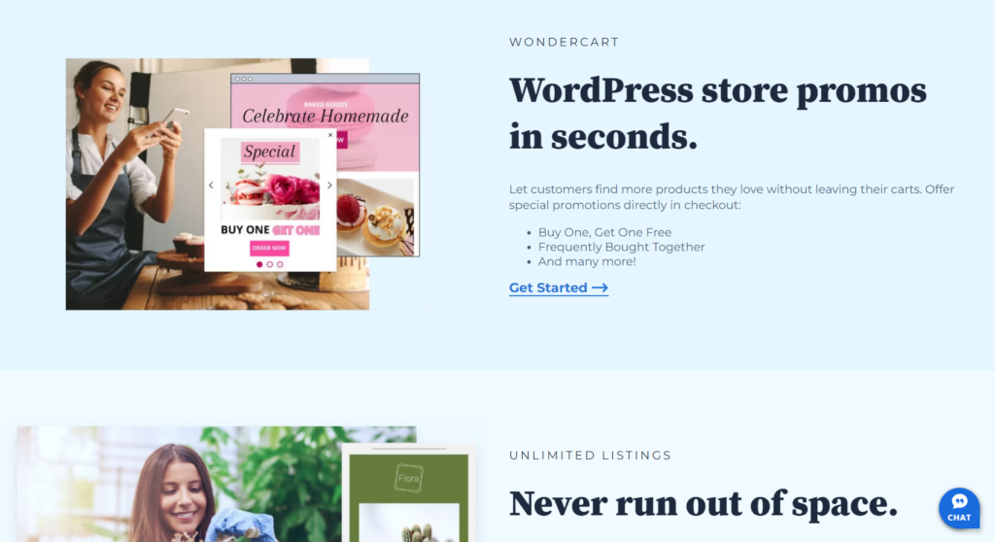Click the UNLIMITED LISTINGS label
This screenshot has width=995, height=542.
(x=590, y=455)
